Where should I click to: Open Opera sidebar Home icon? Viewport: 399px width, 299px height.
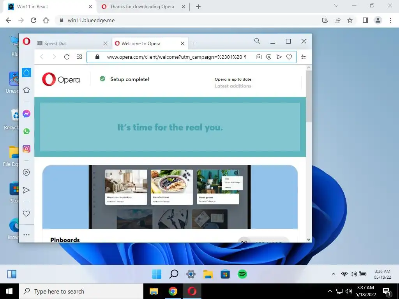click(26, 72)
